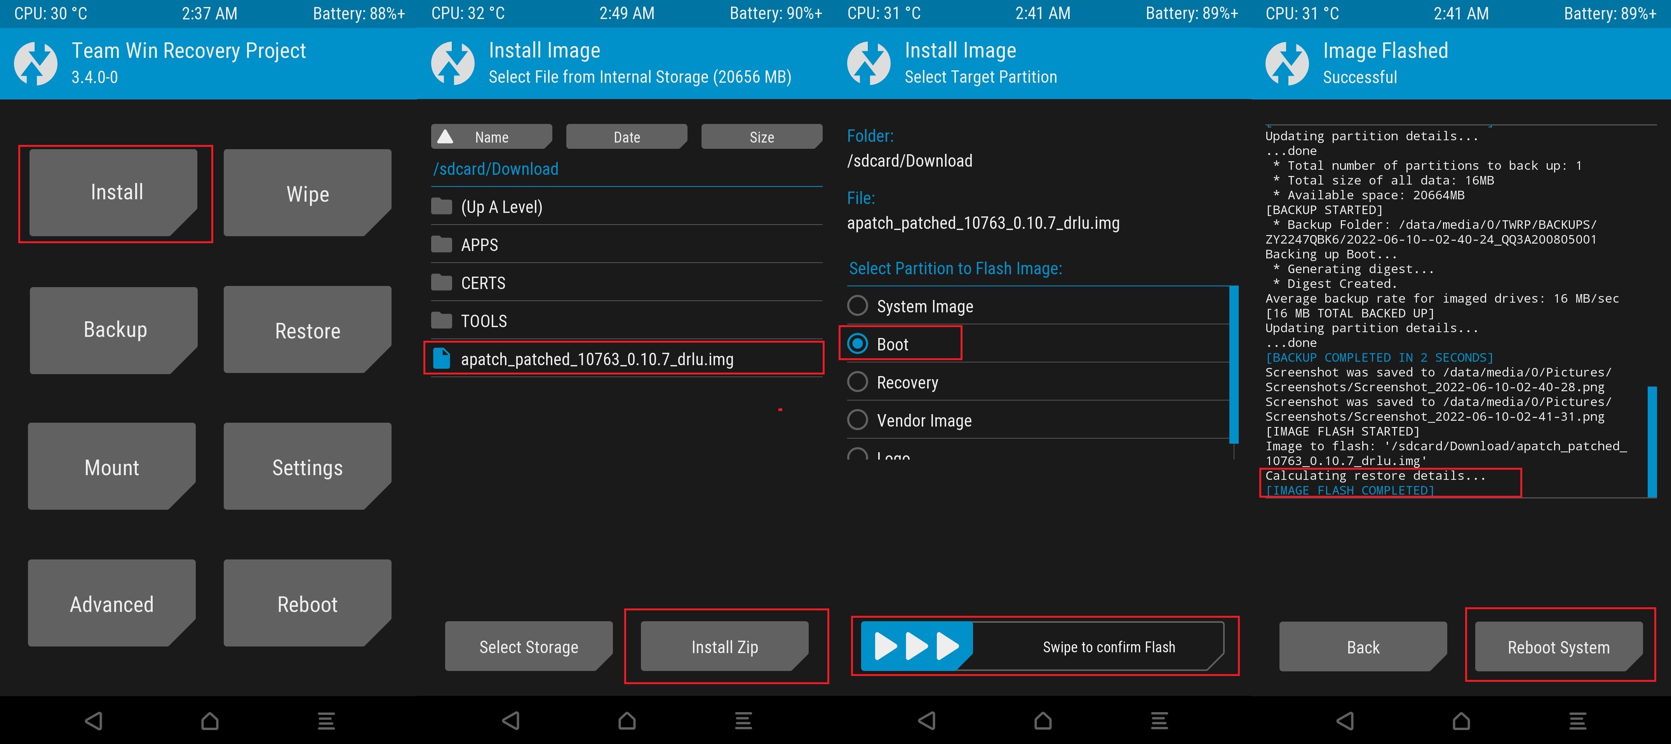
Task: Open the TOOLS folder
Action: pos(627,321)
